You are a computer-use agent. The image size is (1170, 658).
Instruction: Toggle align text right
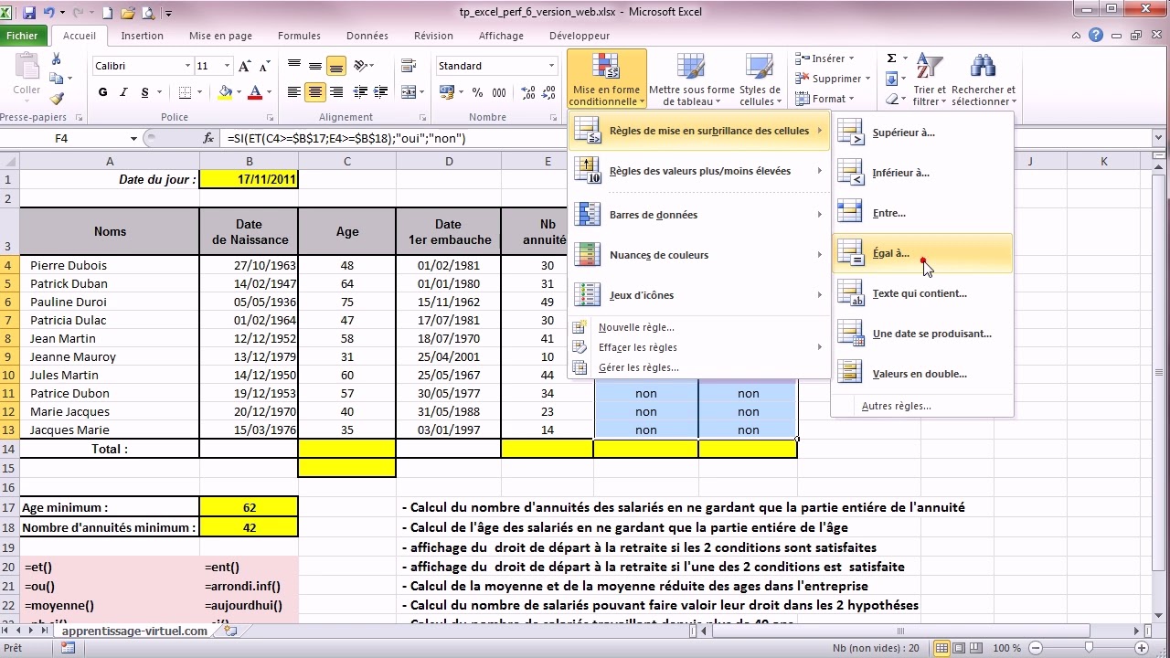336,92
